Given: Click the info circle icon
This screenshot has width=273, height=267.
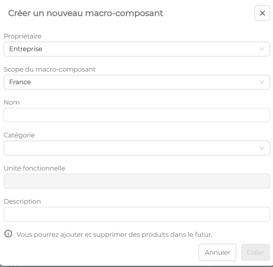Looking at the screenshot, I should click(x=8, y=234).
